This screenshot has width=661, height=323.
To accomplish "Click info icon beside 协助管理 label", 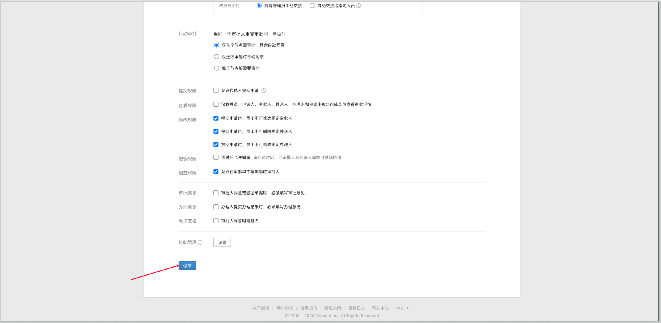I will coord(200,242).
